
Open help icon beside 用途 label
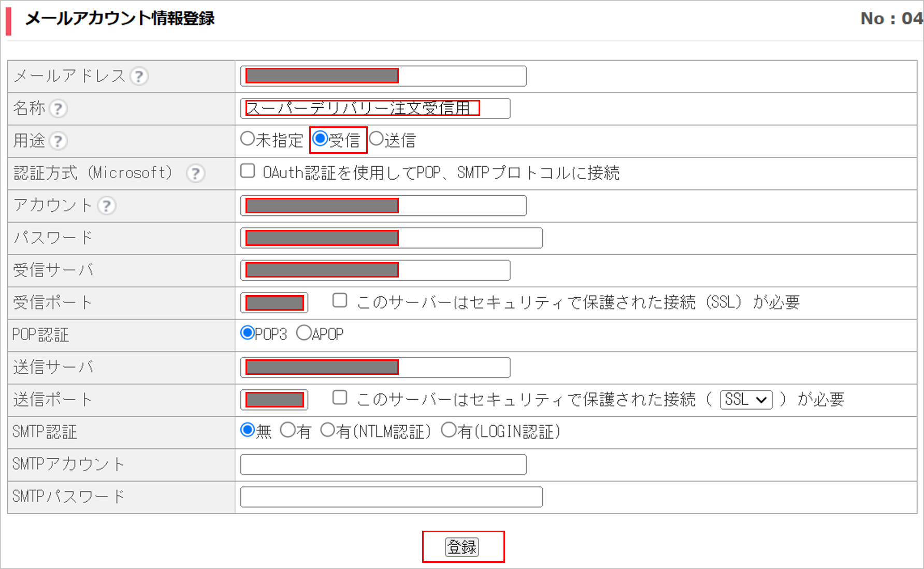click(58, 141)
